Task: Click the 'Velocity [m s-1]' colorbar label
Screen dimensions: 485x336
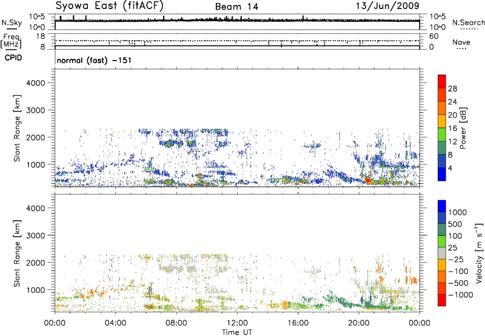Action: [x=479, y=253]
